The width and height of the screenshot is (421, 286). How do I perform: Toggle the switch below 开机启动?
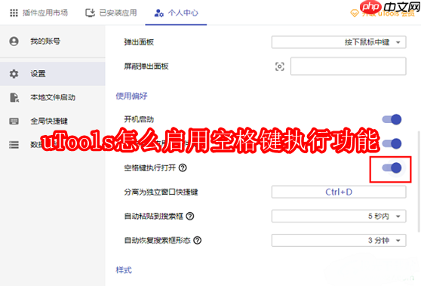[x=392, y=143]
